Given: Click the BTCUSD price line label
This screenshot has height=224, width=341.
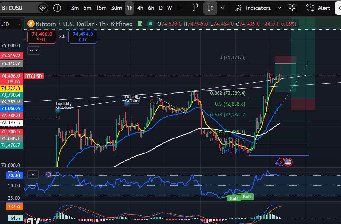Looking at the screenshot, I should (x=34, y=76).
